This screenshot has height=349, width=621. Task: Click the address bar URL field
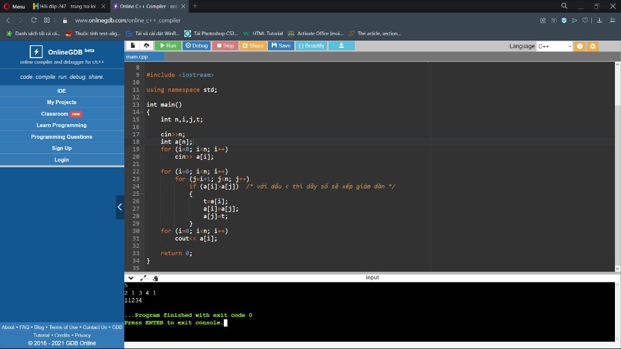[301, 20]
